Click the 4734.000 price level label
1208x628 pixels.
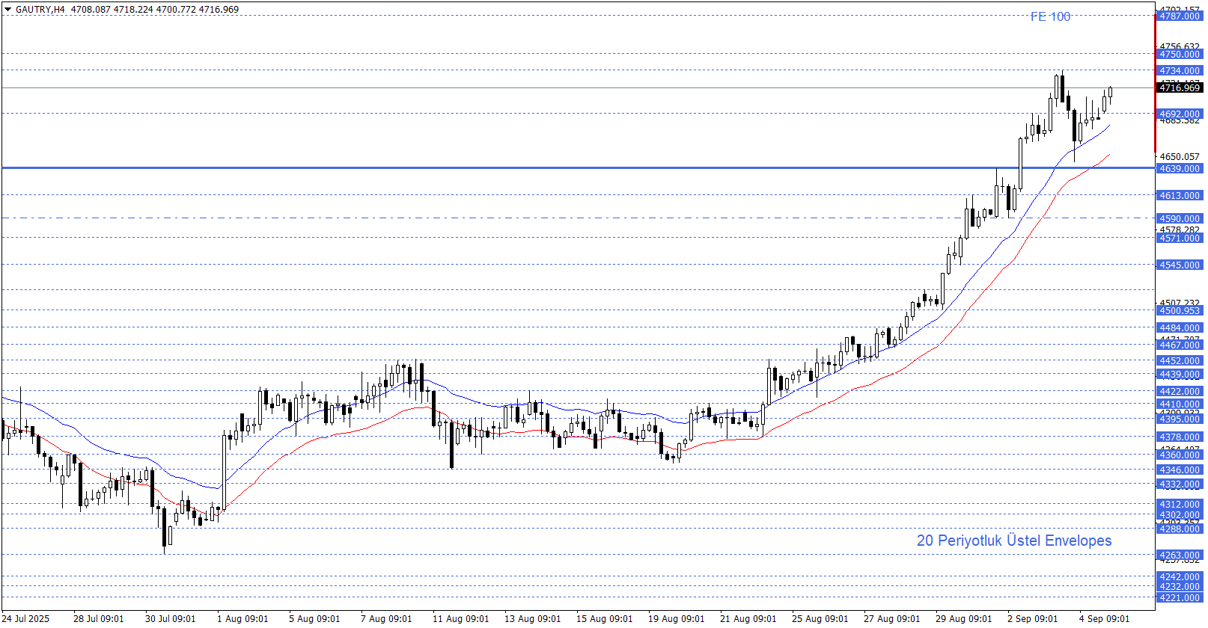pos(1180,71)
